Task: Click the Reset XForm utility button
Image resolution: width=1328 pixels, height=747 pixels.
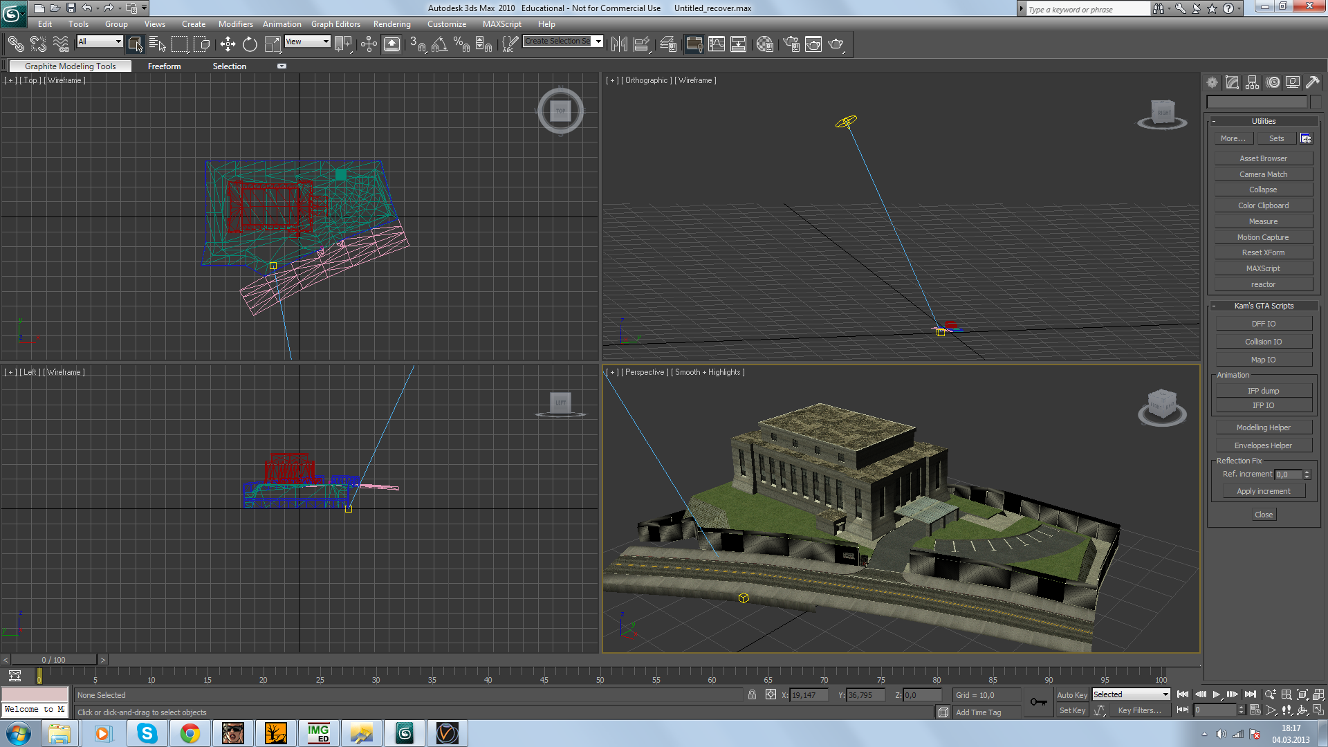Action: (x=1263, y=252)
